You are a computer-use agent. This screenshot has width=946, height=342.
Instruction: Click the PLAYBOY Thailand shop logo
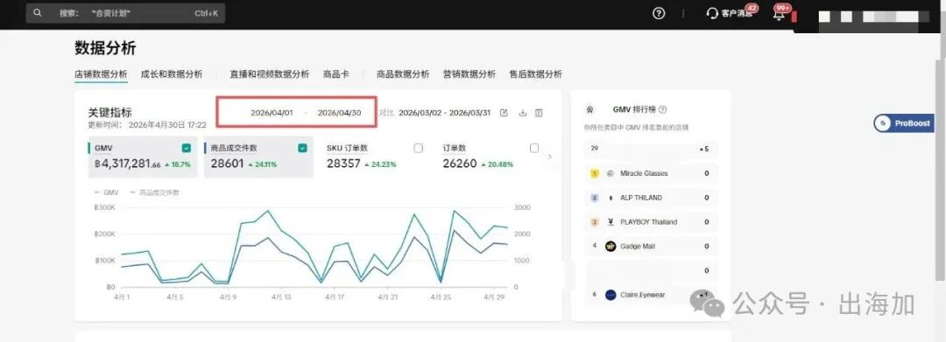click(x=611, y=221)
